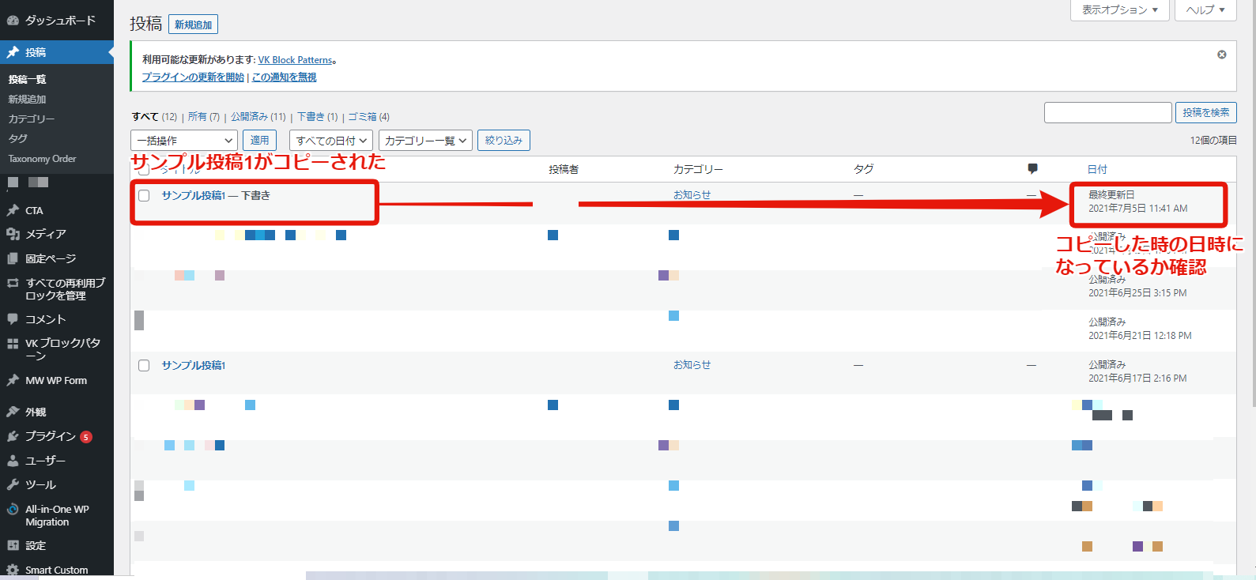Click the 2021年6月21日 12:18 PM date cell

point(1140,335)
